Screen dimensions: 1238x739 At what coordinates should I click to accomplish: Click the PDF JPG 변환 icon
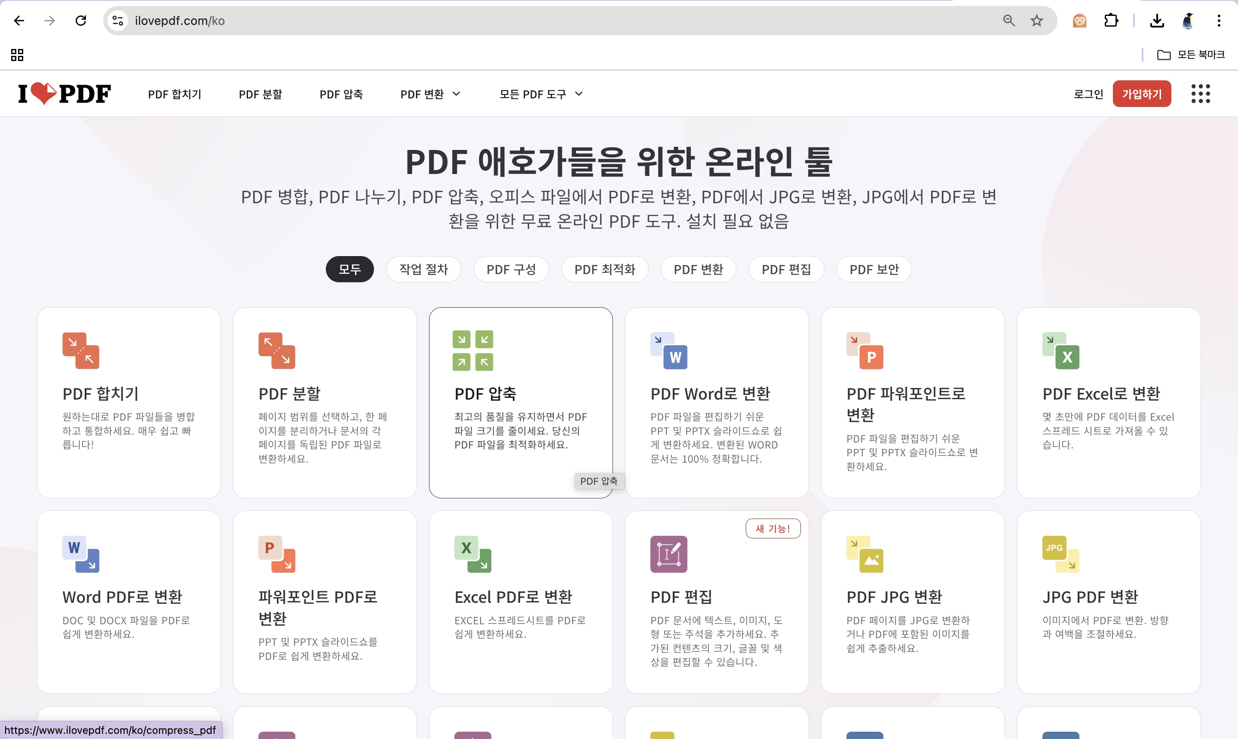pyautogui.click(x=864, y=554)
